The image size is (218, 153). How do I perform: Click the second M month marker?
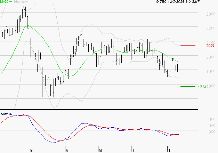100,151
